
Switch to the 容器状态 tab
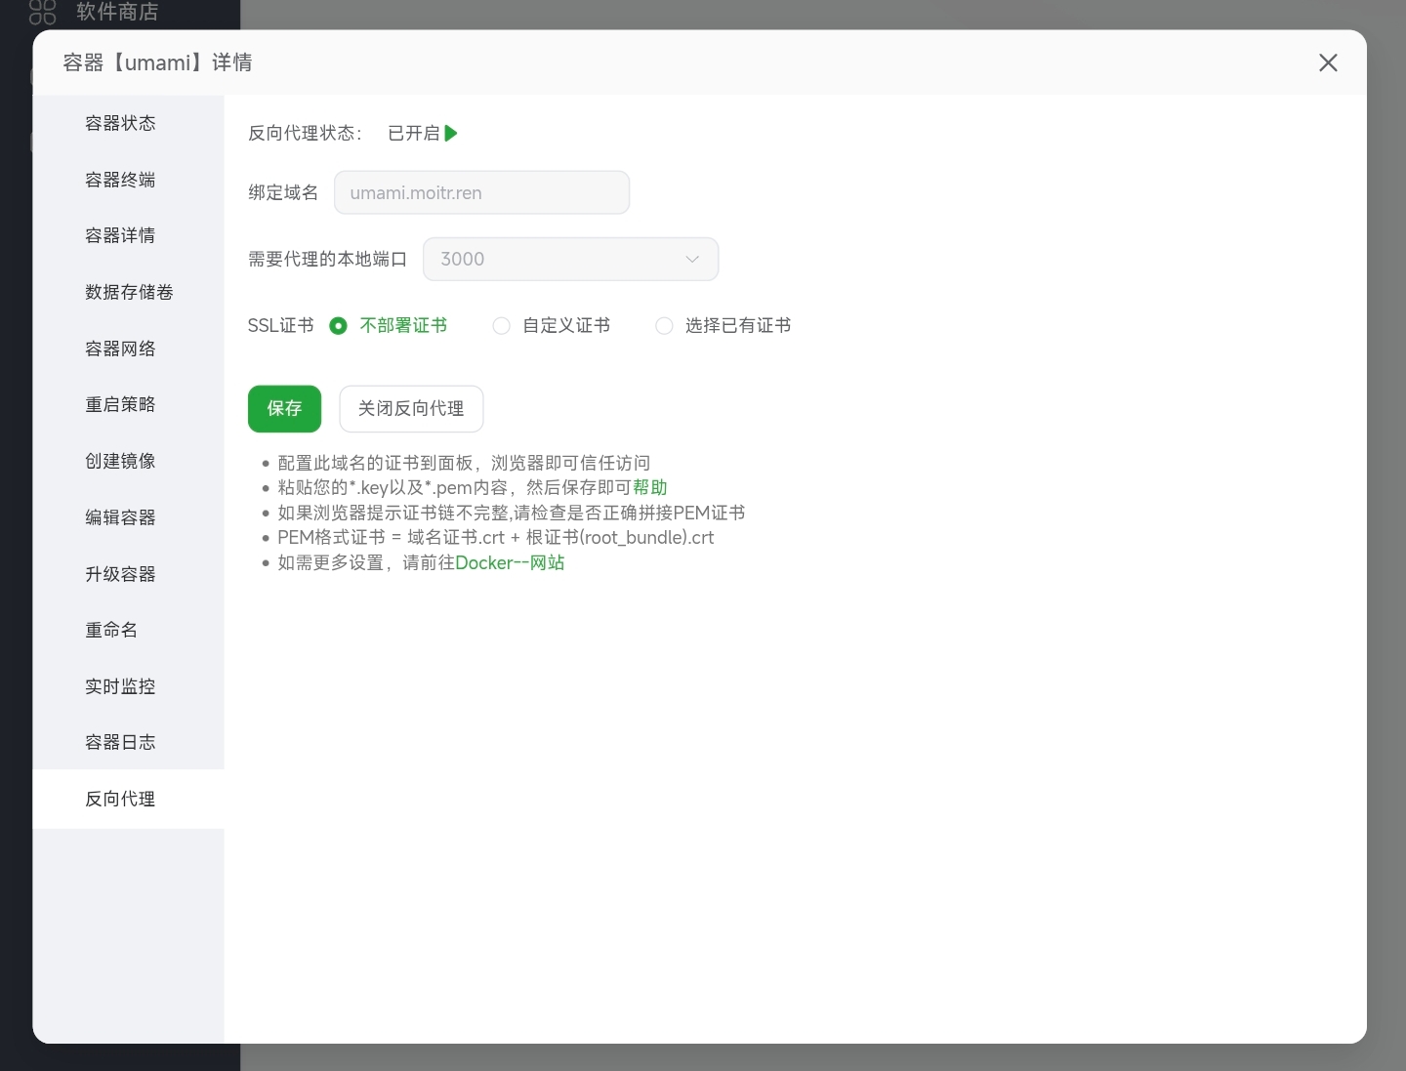[x=120, y=123]
